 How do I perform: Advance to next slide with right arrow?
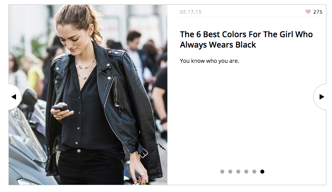pos(321,97)
